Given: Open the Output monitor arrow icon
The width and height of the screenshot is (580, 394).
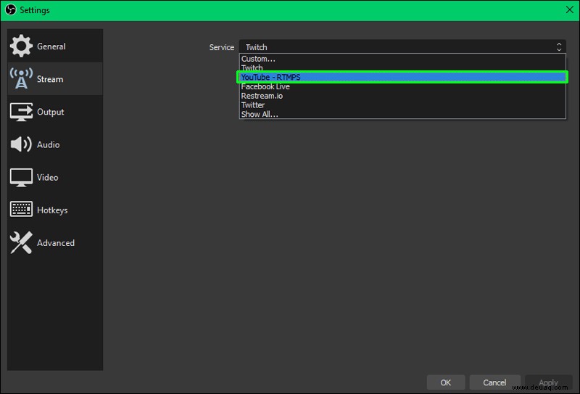Looking at the screenshot, I should coord(21,112).
